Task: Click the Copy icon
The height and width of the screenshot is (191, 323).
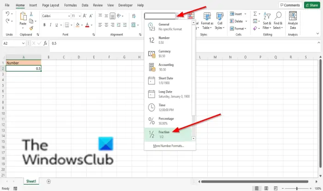Action: [x=31, y=21]
